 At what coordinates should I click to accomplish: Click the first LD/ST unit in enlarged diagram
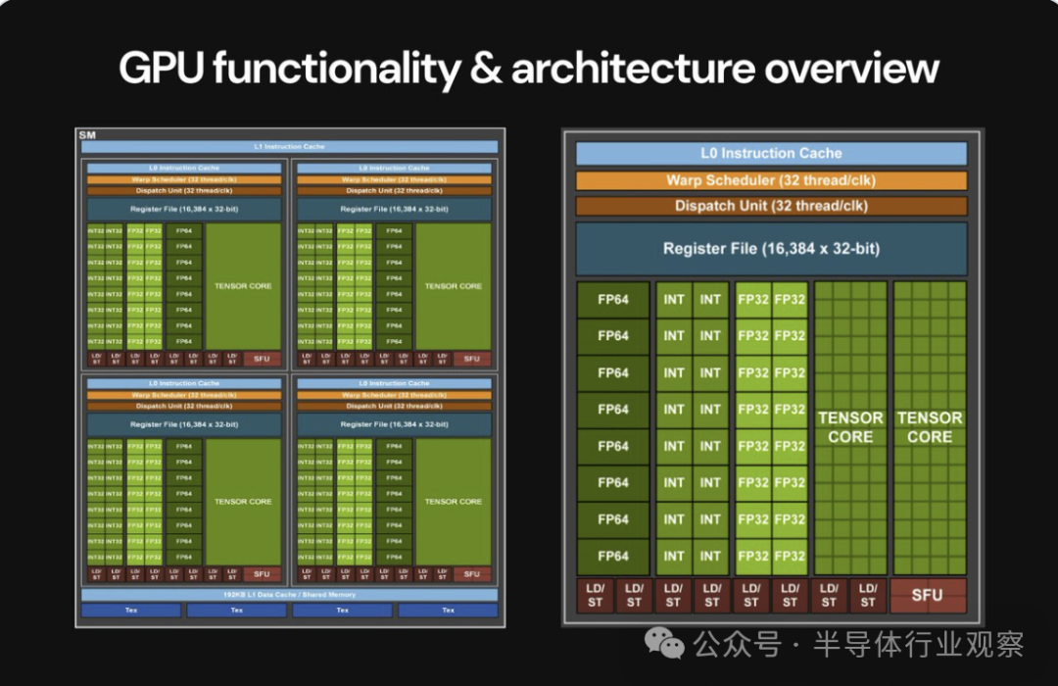pyautogui.click(x=596, y=595)
